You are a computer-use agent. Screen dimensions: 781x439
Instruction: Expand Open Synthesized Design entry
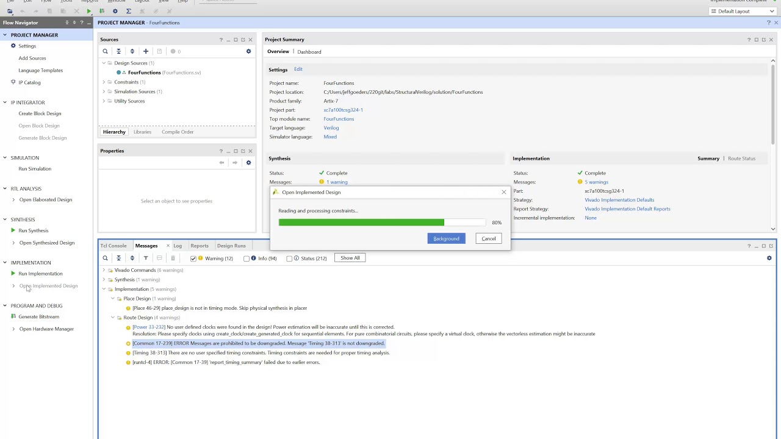[13, 243]
